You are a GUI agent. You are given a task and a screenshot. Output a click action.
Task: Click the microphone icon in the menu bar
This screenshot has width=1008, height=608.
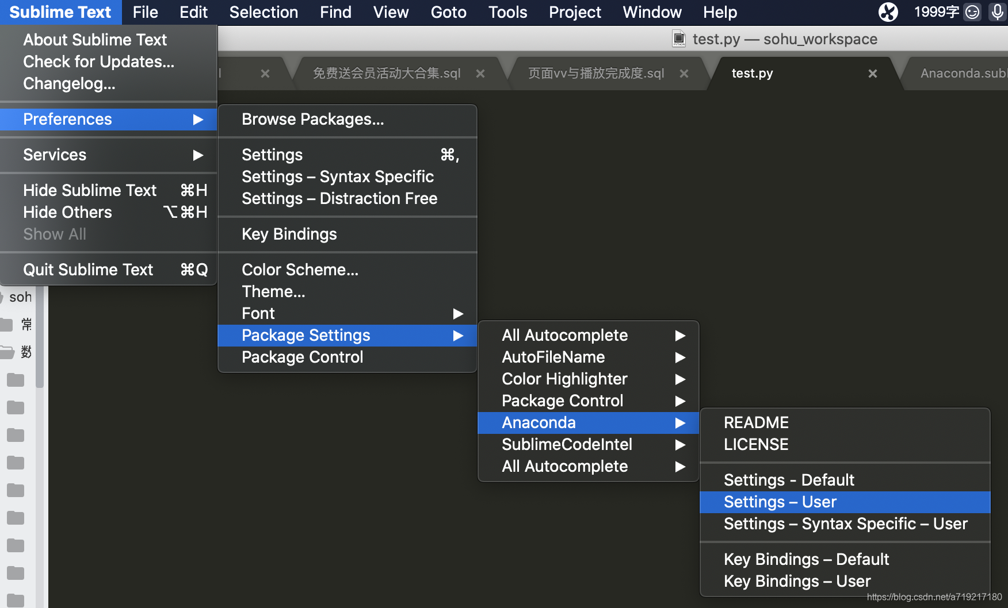(997, 11)
